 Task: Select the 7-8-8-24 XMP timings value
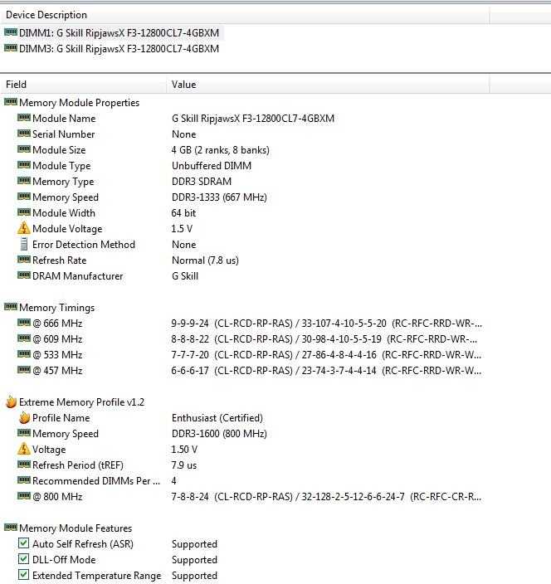[x=326, y=496]
